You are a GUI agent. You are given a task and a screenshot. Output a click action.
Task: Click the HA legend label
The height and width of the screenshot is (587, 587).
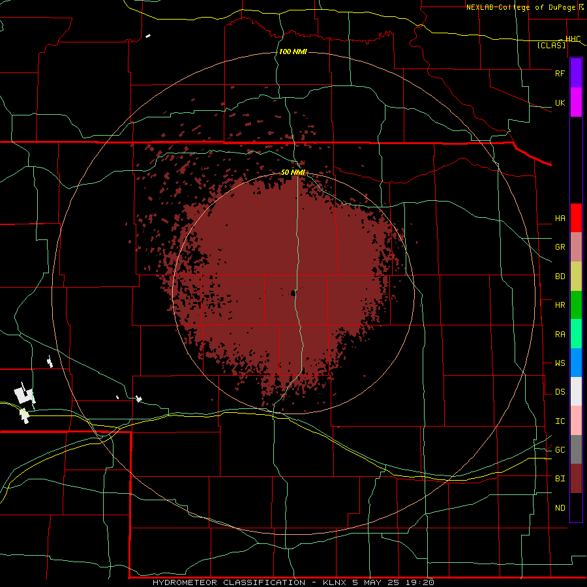560,218
